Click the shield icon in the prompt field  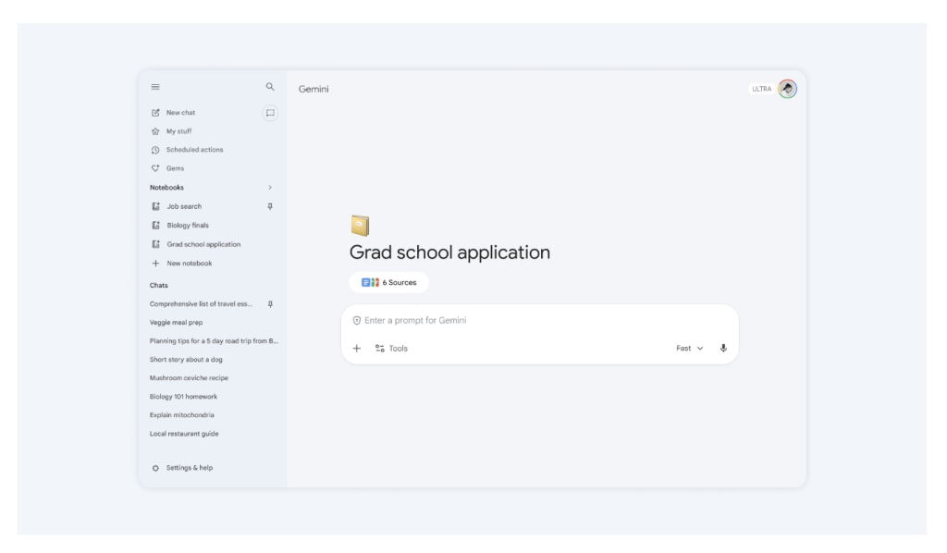pos(357,321)
